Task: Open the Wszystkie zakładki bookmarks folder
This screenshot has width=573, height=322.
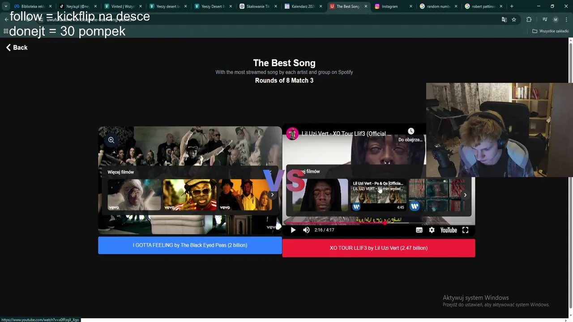Action: coord(550,31)
